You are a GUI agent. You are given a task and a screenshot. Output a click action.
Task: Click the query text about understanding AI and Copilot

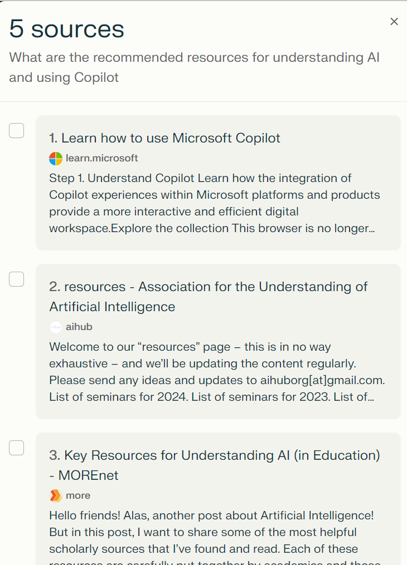click(194, 67)
